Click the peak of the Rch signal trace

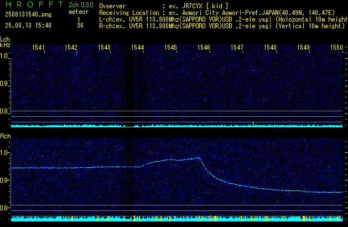tap(198, 158)
